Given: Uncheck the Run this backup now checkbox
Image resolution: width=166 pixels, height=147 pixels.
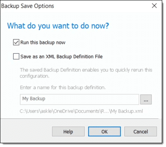Looking at the screenshot, I should pos(16,42).
